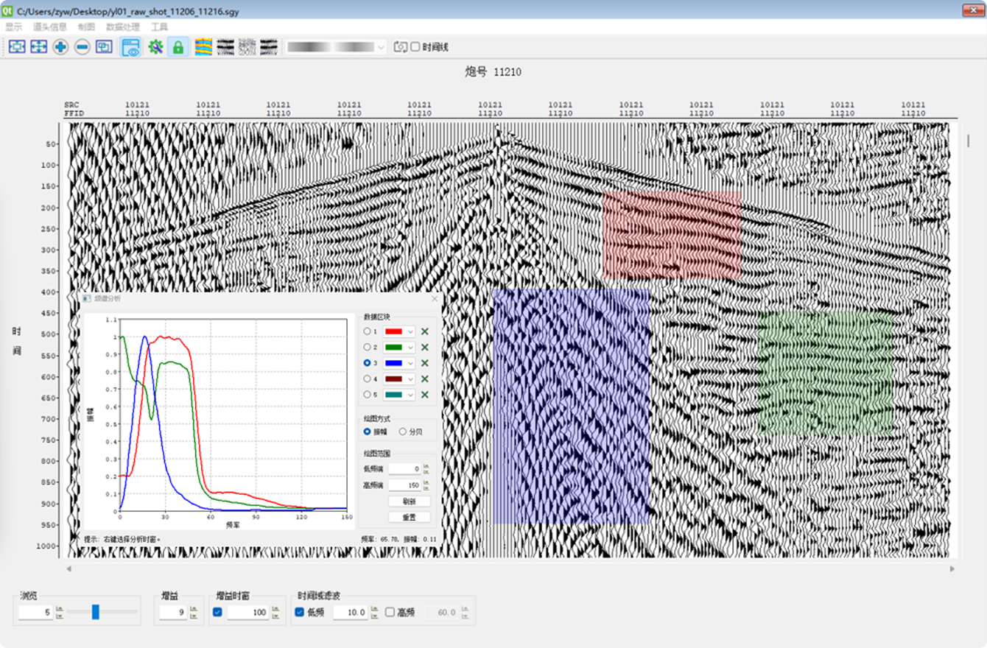The width and height of the screenshot is (987, 648).
Task: Toggle the green lock icon
Action: (178, 47)
